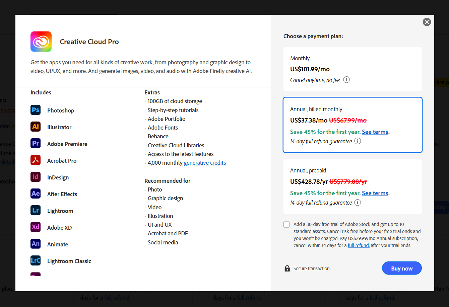
Task: Open See terms in Annual, prepaid plan
Action: pyautogui.click(x=375, y=193)
